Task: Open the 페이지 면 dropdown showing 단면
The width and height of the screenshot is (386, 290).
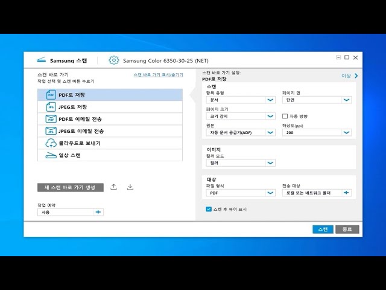Action: click(317, 100)
